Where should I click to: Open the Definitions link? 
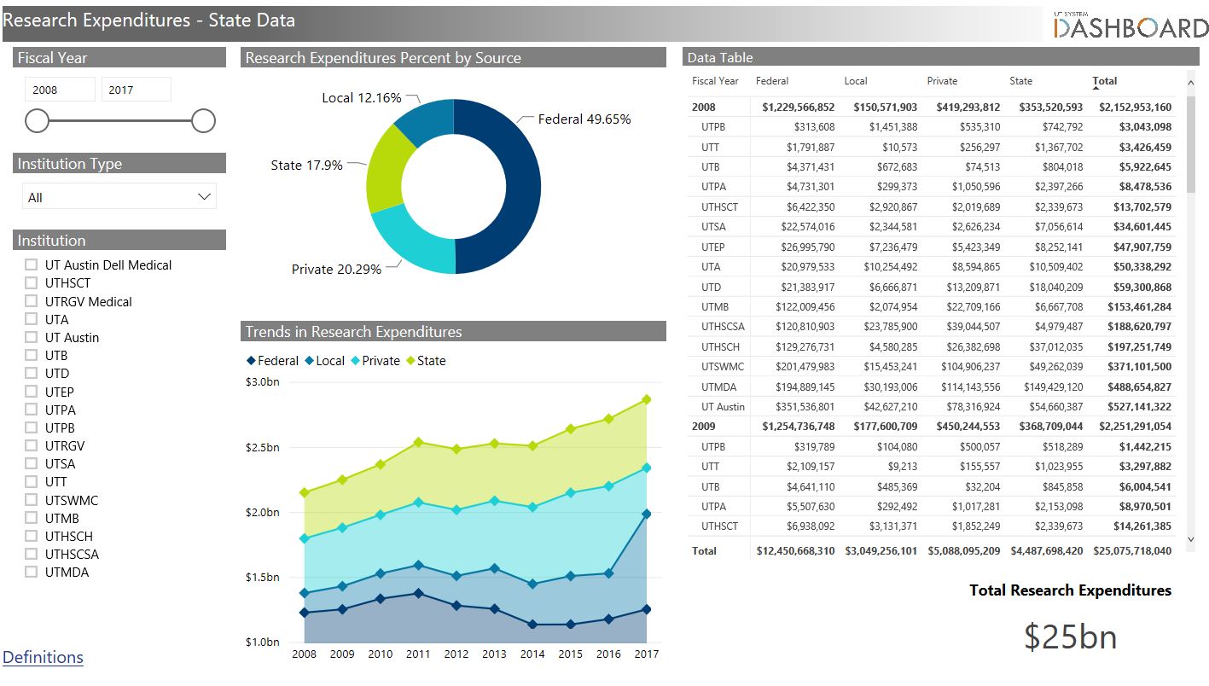43,657
